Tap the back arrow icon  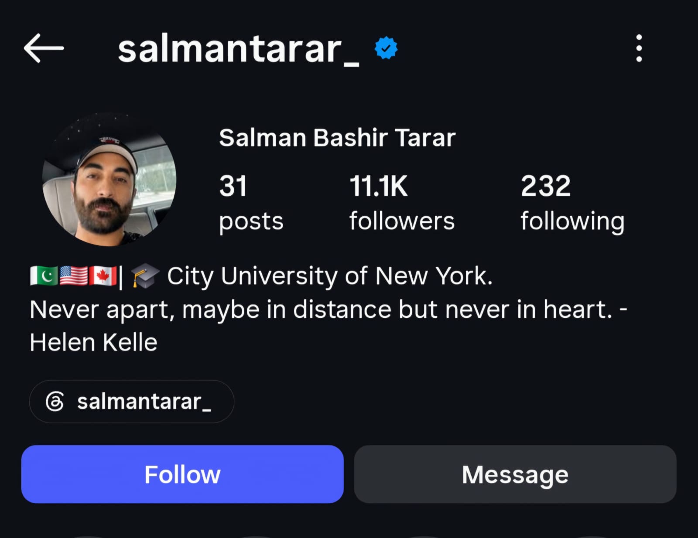[44, 48]
